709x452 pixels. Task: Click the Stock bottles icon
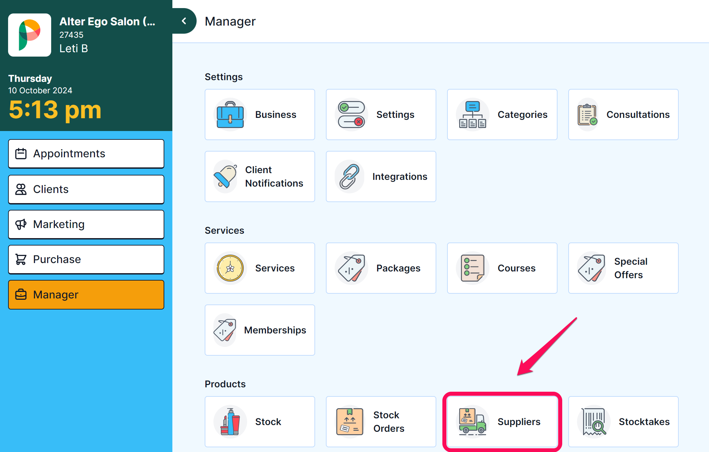[230, 422]
